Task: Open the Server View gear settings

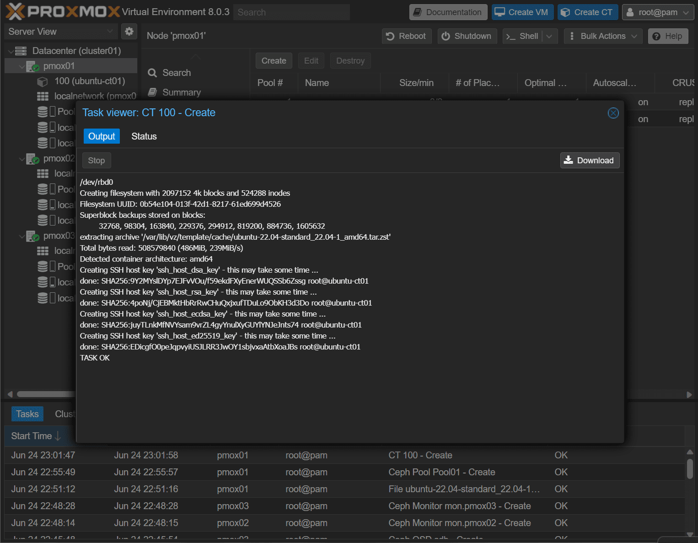Action: click(x=129, y=32)
